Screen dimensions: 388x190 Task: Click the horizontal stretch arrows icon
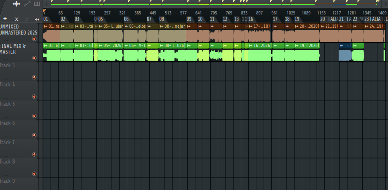[37, 19]
